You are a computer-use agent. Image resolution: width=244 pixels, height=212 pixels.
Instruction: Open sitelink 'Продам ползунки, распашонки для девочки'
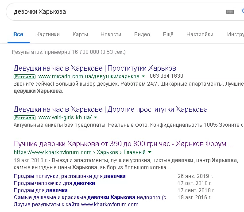pyautogui.click(x=70, y=176)
